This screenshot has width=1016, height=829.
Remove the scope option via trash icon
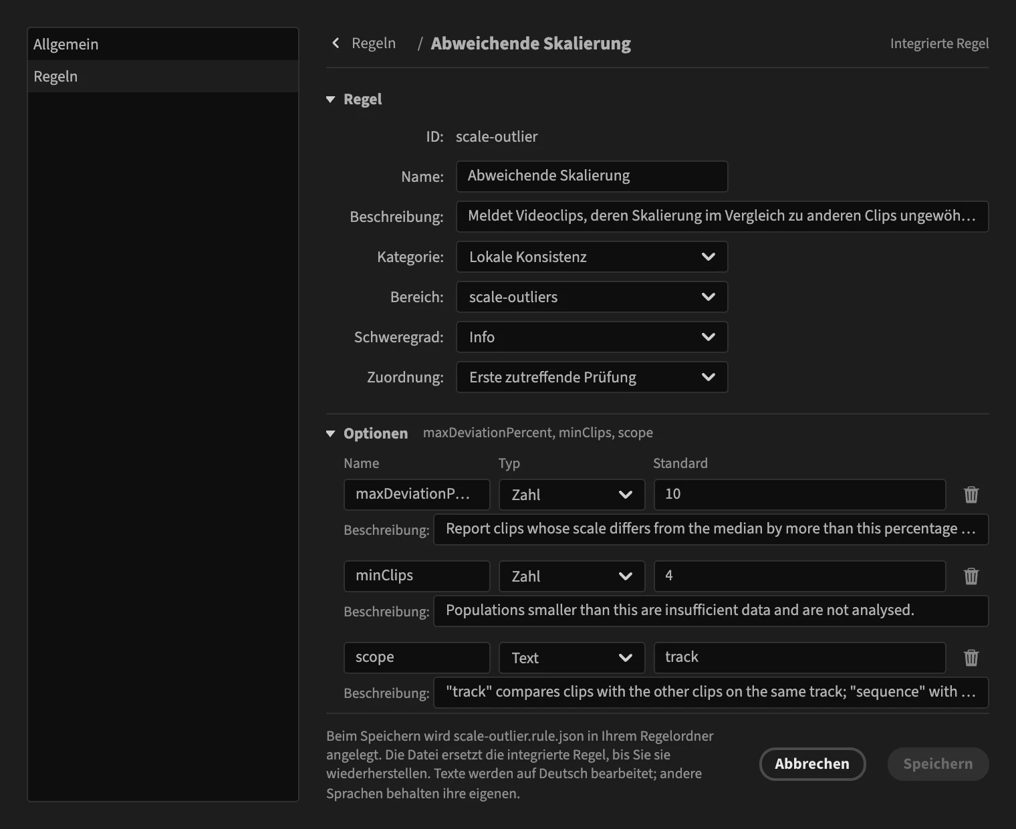click(971, 658)
